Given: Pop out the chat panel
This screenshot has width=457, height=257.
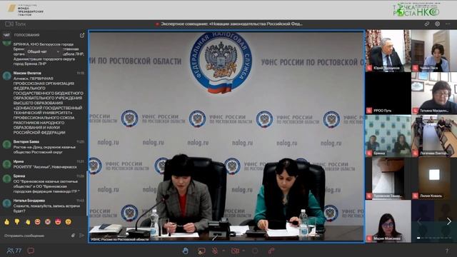Looking at the screenshot, I should pos(82,35).
